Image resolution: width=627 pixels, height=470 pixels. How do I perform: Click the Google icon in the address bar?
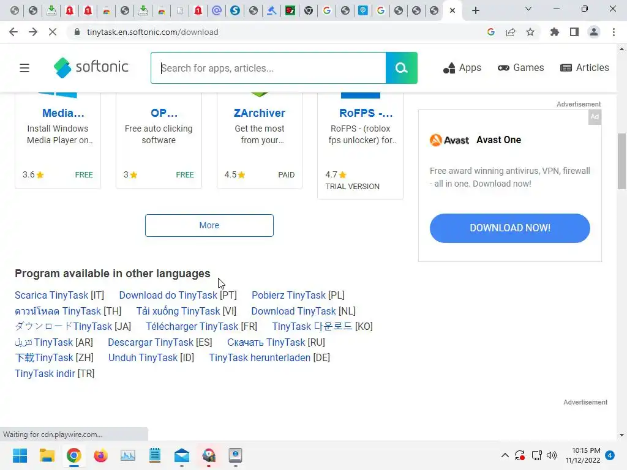point(491,32)
